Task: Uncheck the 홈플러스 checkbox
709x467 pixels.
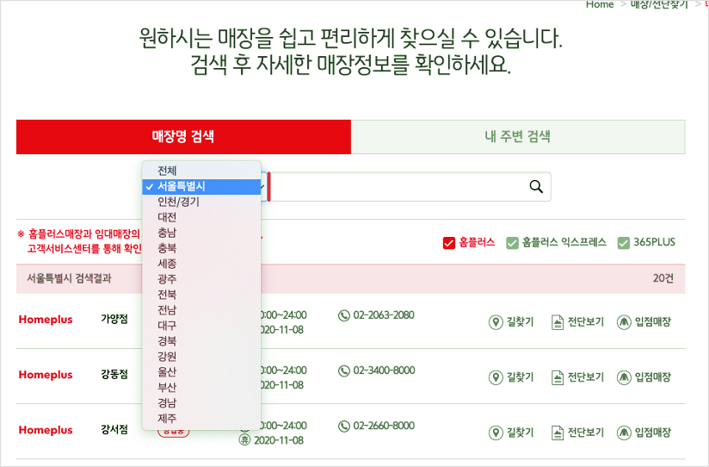Action: click(448, 243)
